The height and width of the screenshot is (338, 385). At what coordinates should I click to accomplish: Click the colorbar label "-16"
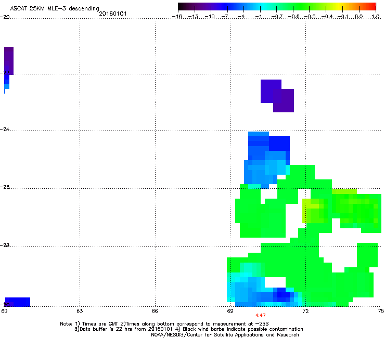click(177, 17)
